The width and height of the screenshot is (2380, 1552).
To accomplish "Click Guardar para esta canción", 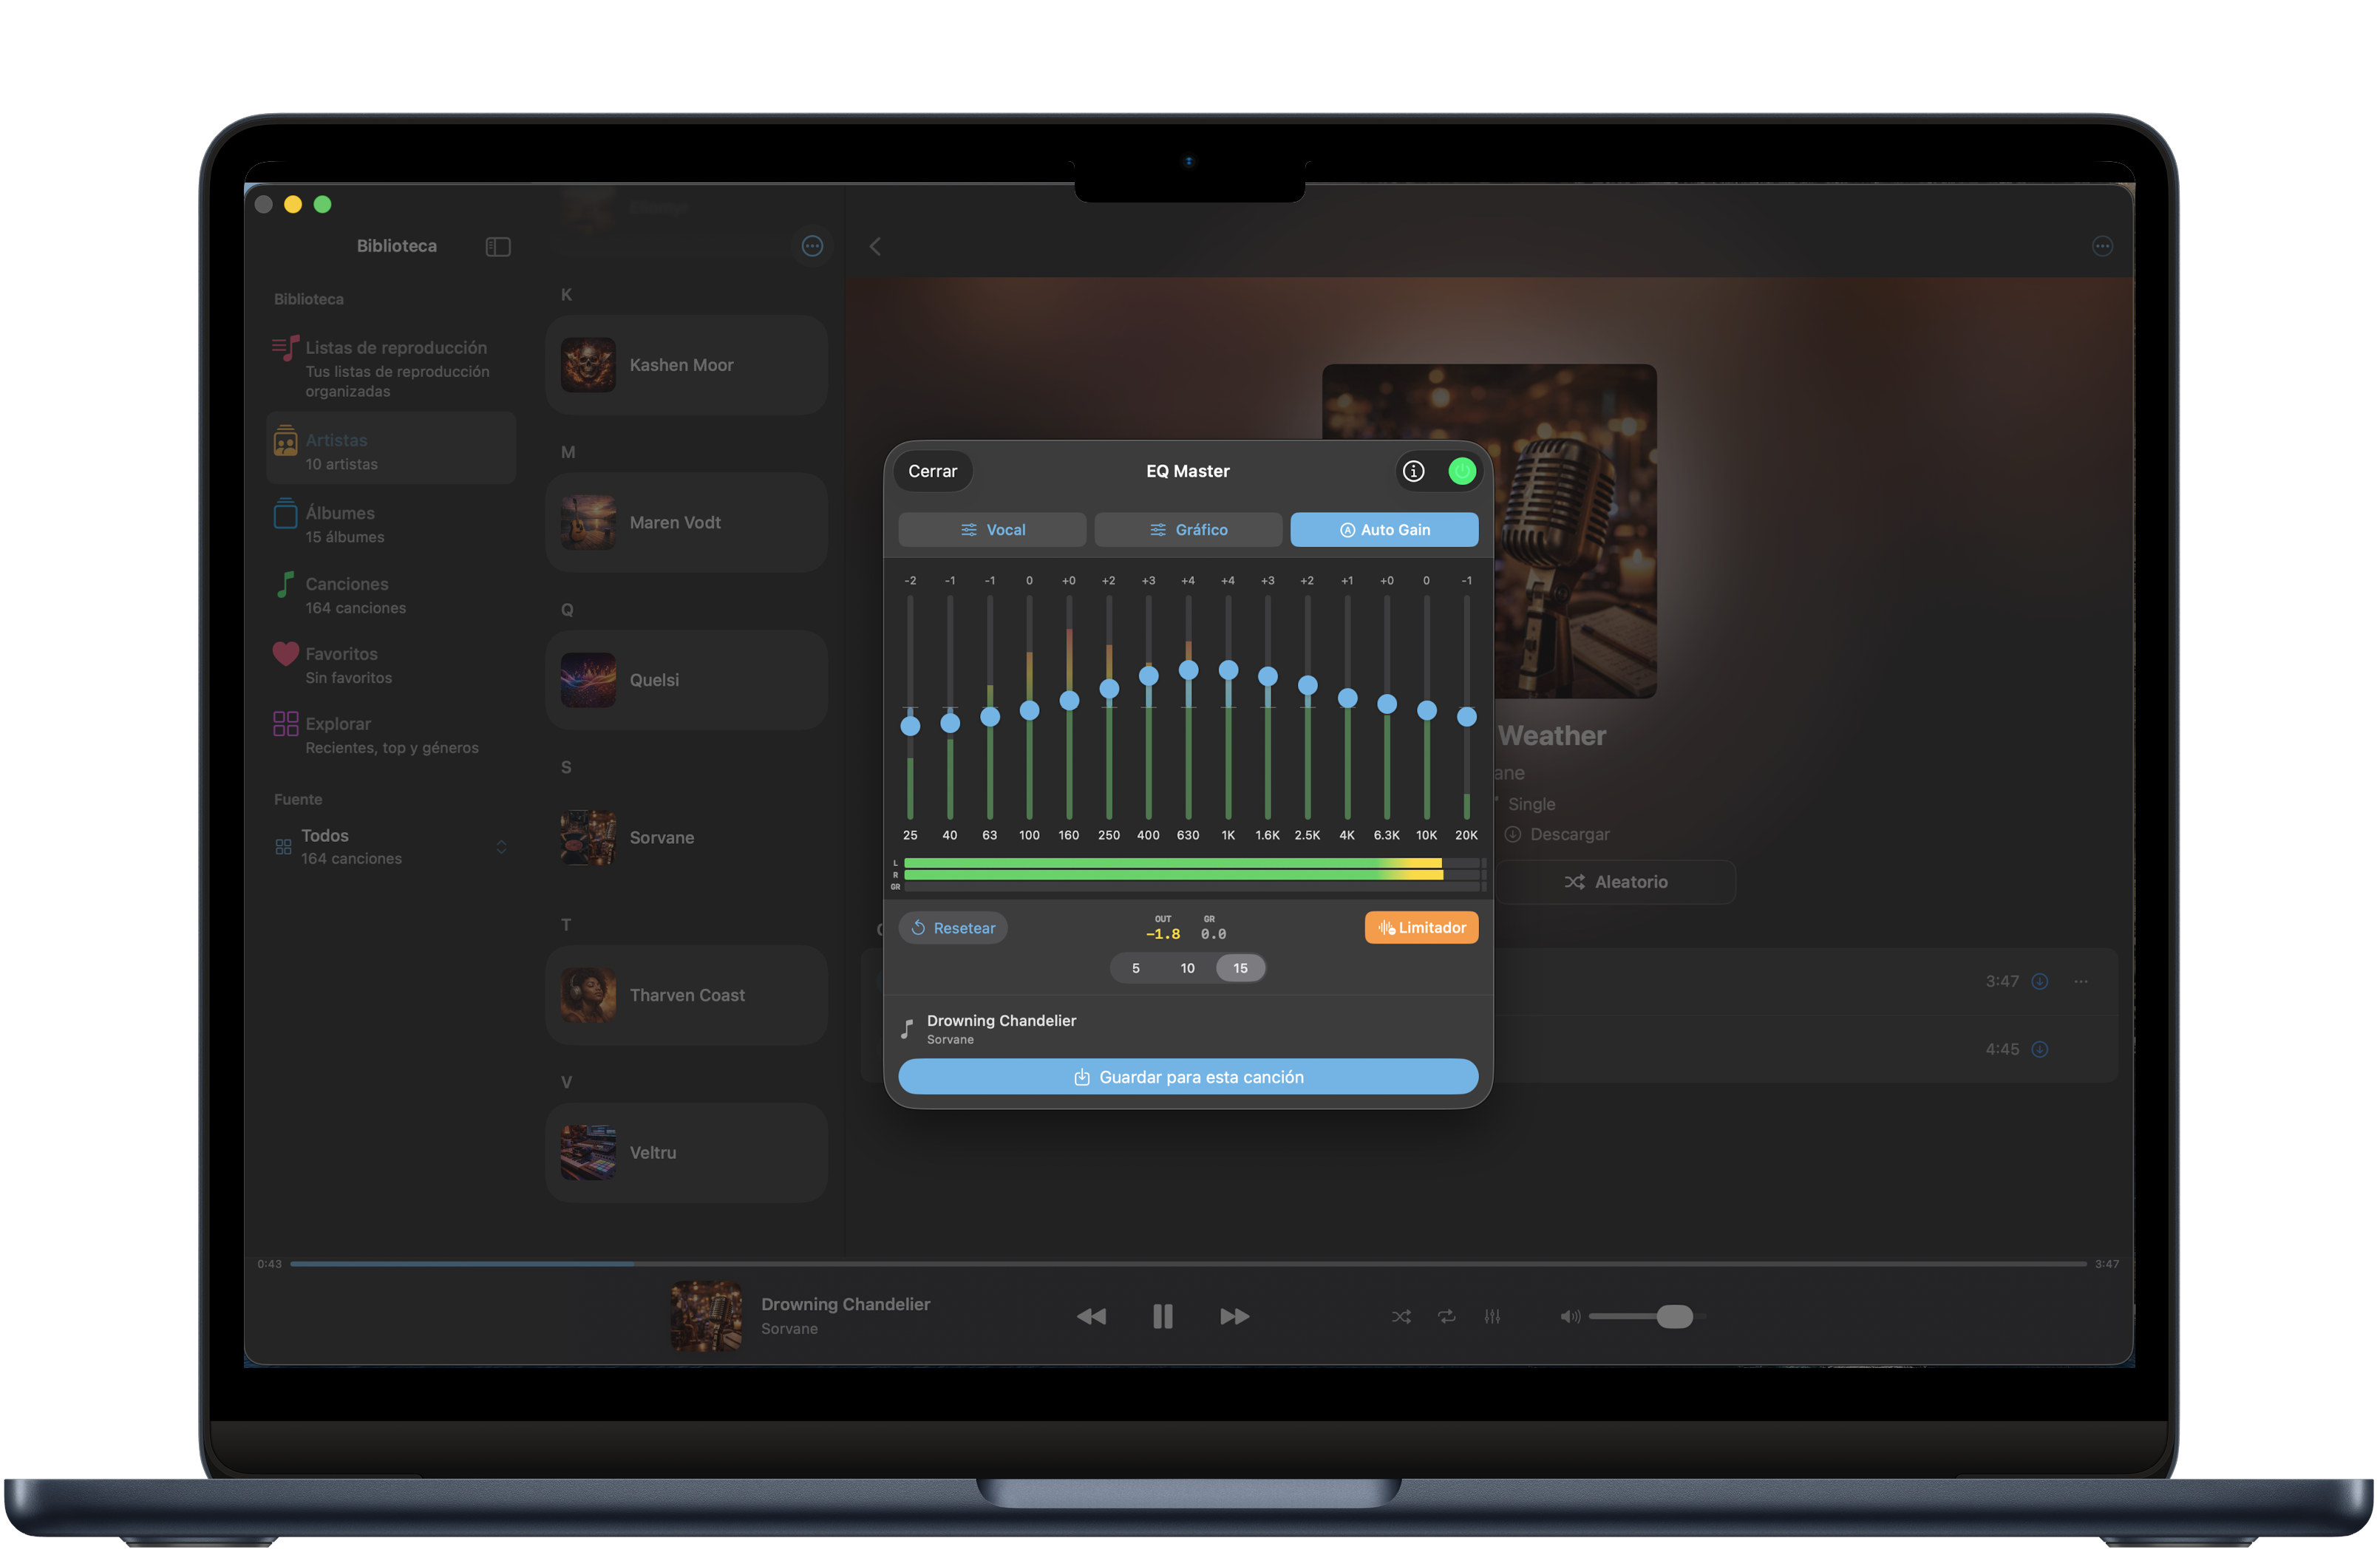I will [1188, 1077].
